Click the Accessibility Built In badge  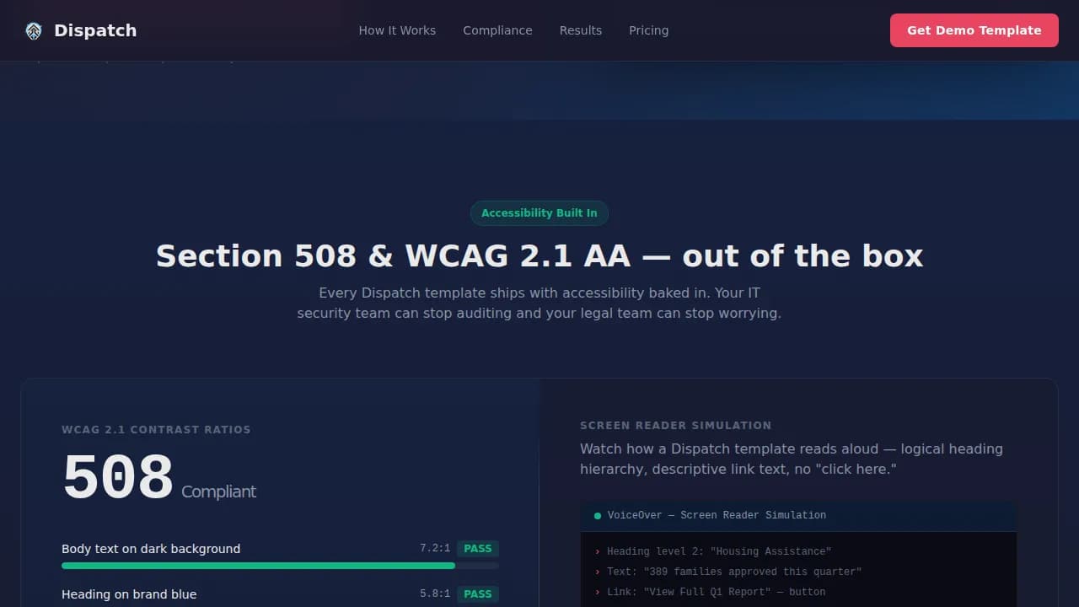coord(539,213)
